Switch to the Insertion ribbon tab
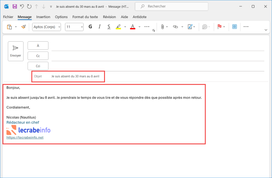272x178 pixels. [43, 17]
